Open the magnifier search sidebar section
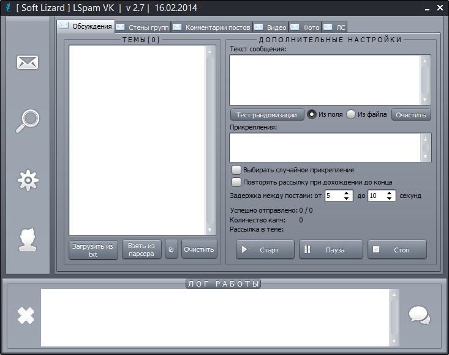 (28, 121)
